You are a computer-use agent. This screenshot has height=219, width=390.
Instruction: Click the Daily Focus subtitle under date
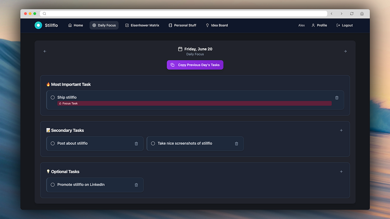[195, 54]
